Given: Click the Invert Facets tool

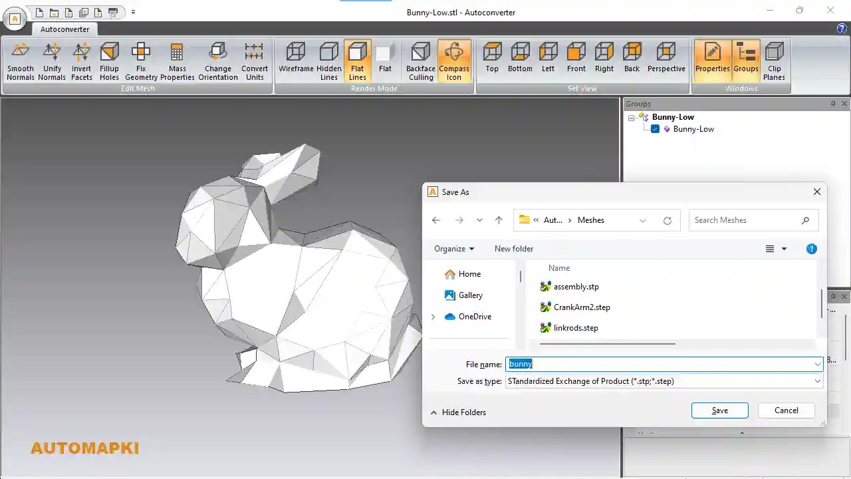Looking at the screenshot, I should [x=81, y=61].
